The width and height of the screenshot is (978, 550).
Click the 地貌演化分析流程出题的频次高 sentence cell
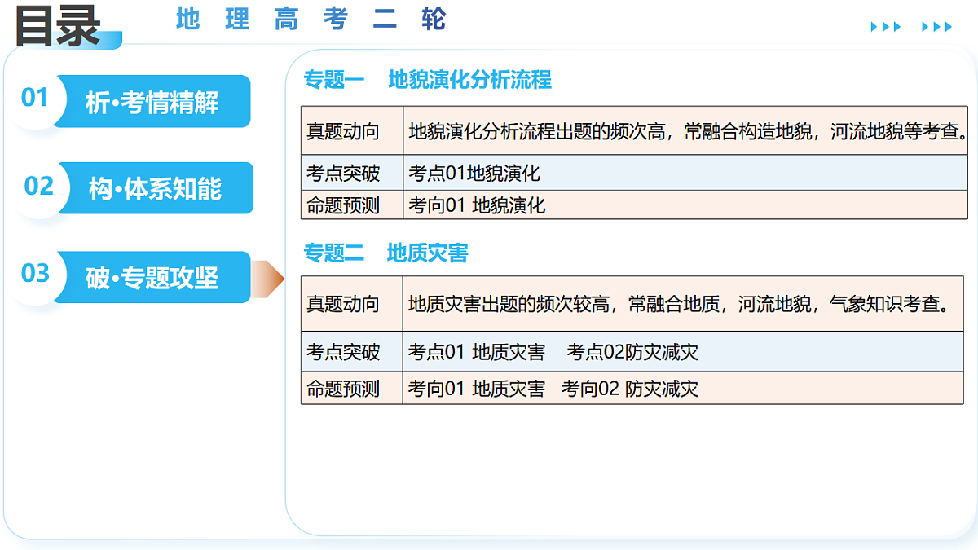point(685,130)
